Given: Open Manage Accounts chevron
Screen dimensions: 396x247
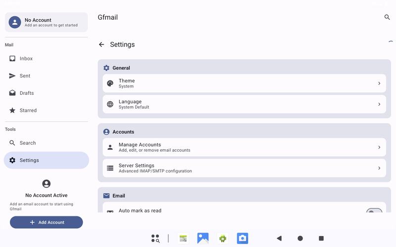Looking at the screenshot, I should [379, 147].
